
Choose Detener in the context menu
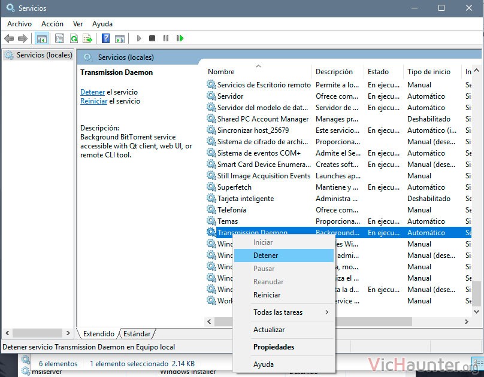(284, 256)
